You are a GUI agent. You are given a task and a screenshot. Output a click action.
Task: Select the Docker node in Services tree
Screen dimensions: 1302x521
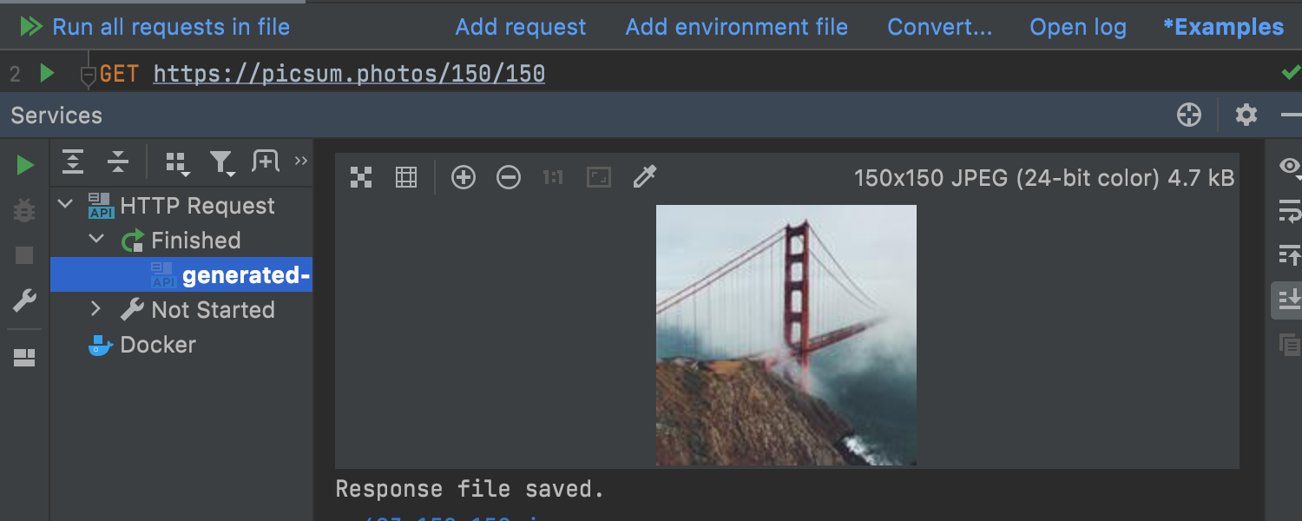coord(156,345)
